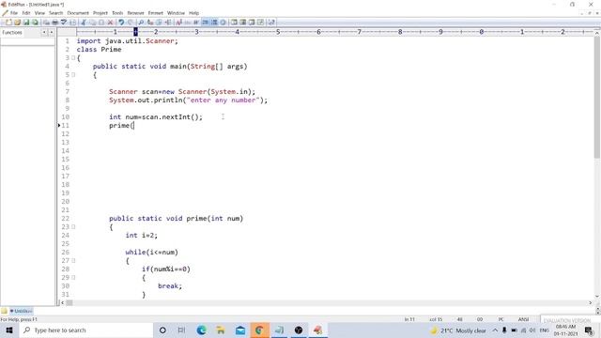Collapse code fold on line 5
Viewport: 601px width, 338px height.
[73, 75]
